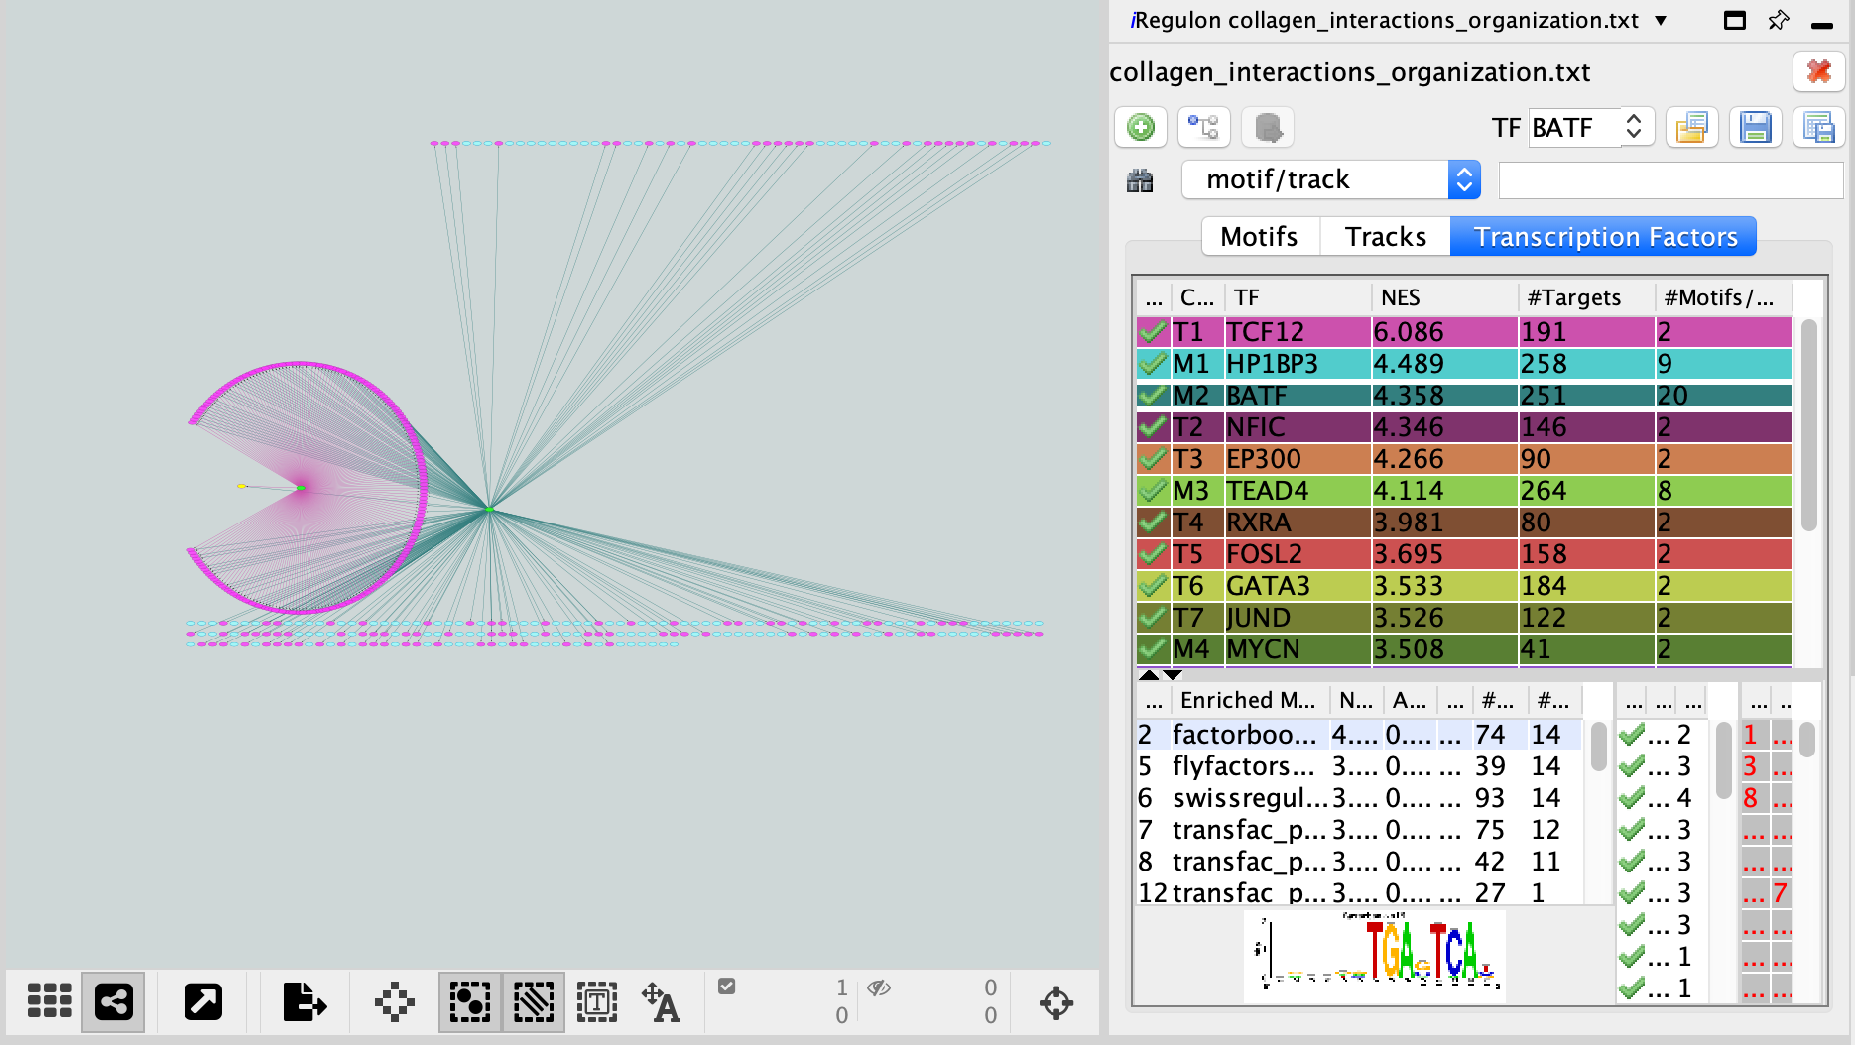Click the search filter text field
Image resolution: width=1855 pixels, height=1045 pixels.
1670,180
